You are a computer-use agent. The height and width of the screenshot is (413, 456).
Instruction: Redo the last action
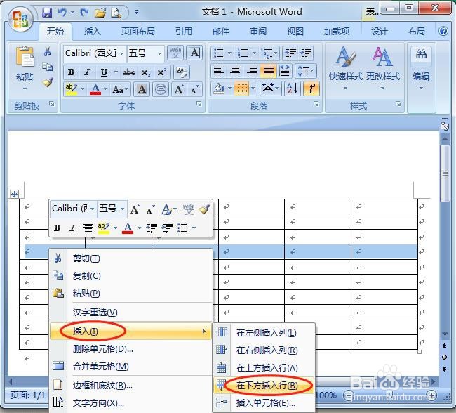point(85,12)
